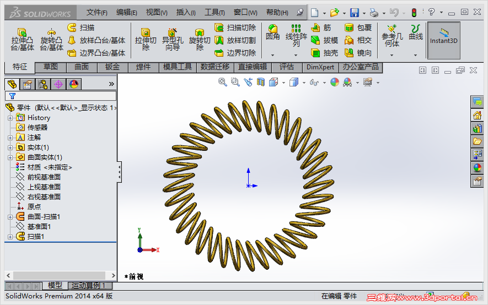This screenshot has height=305, width=488.
Task: Select the 圆角 fillet tool
Action: 272,32
